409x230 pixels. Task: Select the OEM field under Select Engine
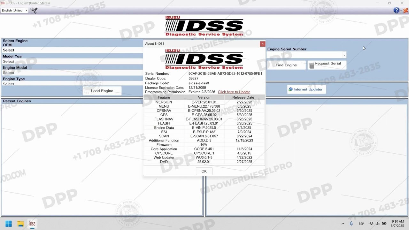tap(72, 50)
